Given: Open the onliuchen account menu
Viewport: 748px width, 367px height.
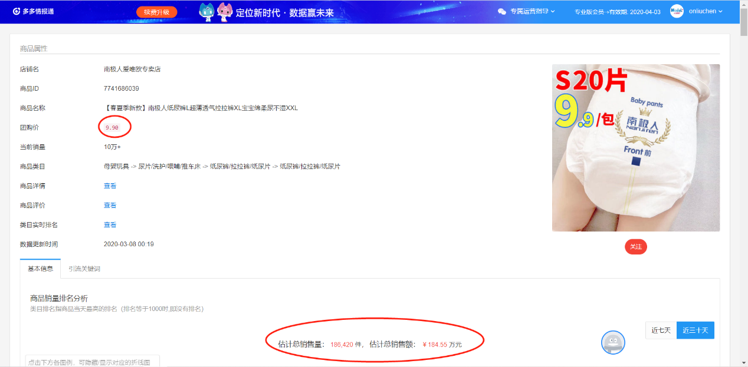Looking at the screenshot, I should tap(706, 11).
